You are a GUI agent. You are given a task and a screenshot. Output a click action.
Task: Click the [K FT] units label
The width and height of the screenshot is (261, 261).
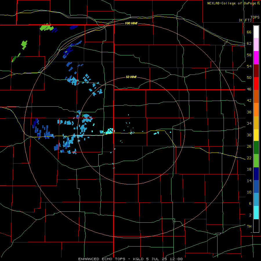click(x=245, y=20)
